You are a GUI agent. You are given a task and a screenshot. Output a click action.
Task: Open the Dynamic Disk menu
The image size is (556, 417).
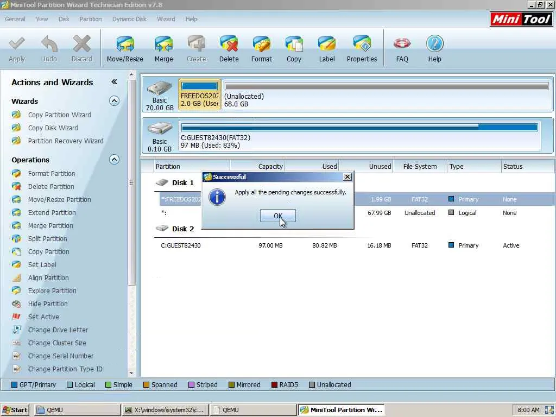(x=129, y=19)
